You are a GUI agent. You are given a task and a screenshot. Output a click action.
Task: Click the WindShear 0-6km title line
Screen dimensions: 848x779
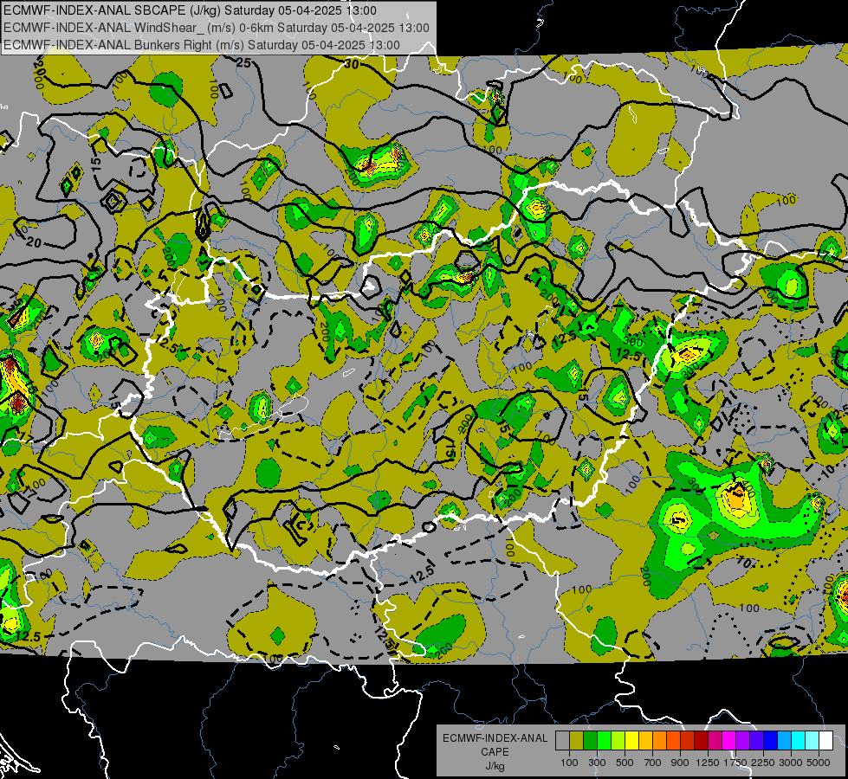pos(217,28)
